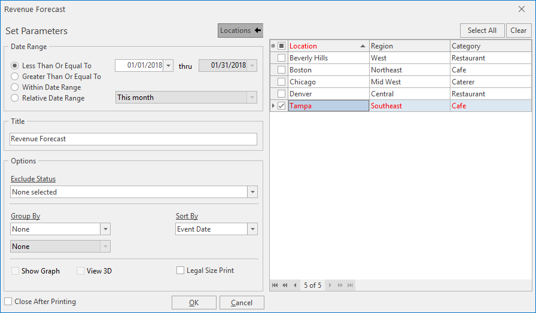The width and height of the screenshot is (536, 313).
Task: Enable Legal Size Print
Action: 180,271
